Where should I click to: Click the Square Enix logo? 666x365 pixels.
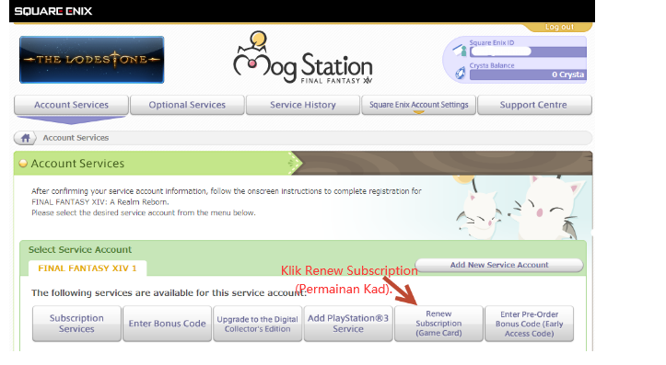pyautogui.click(x=53, y=11)
